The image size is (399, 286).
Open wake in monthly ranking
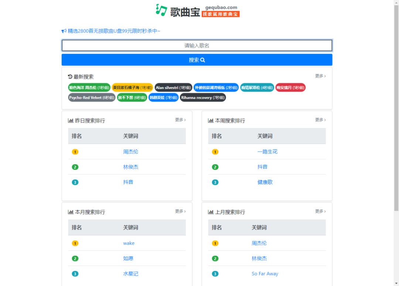pos(129,243)
